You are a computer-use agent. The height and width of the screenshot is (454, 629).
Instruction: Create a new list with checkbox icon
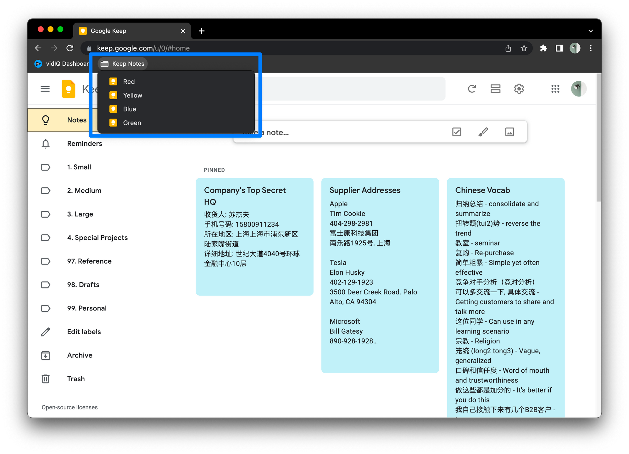(457, 132)
